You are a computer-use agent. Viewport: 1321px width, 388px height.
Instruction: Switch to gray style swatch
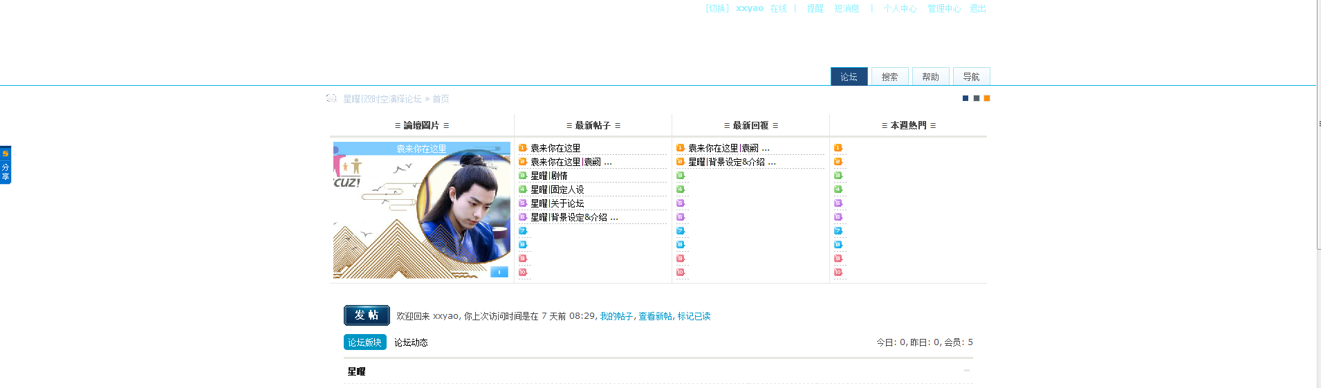[x=977, y=98]
